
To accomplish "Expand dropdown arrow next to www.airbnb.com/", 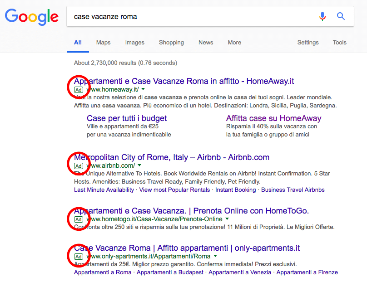I will point(139,165).
